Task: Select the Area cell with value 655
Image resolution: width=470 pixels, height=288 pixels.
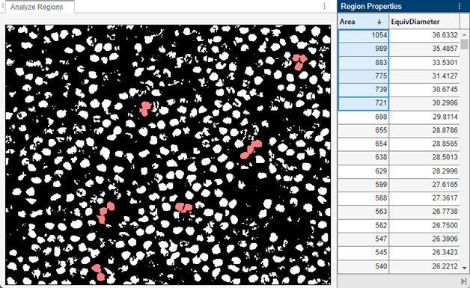Action: click(x=363, y=130)
